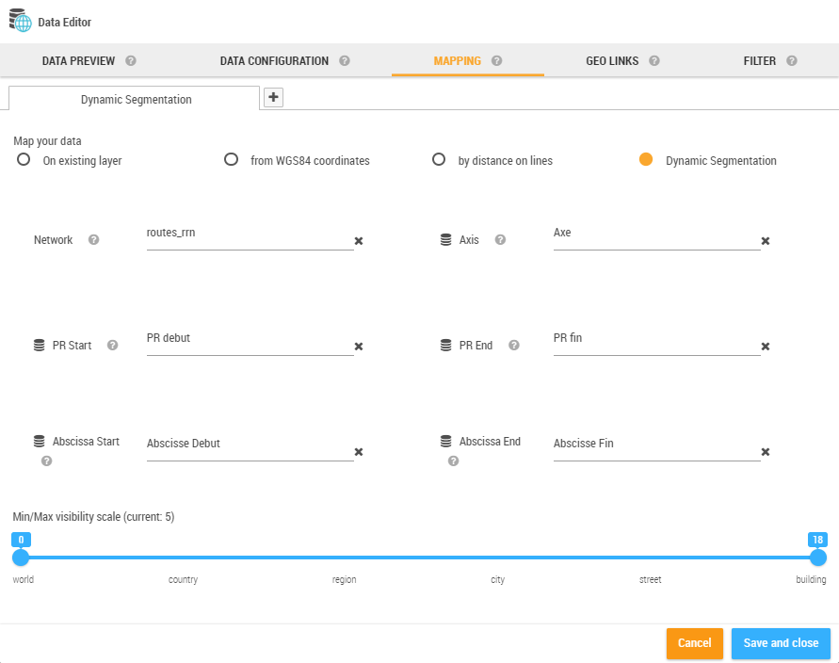Click the help icon next to Network
Image resolution: width=839 pixels, height=663 pixels.
tap(93, 240)
